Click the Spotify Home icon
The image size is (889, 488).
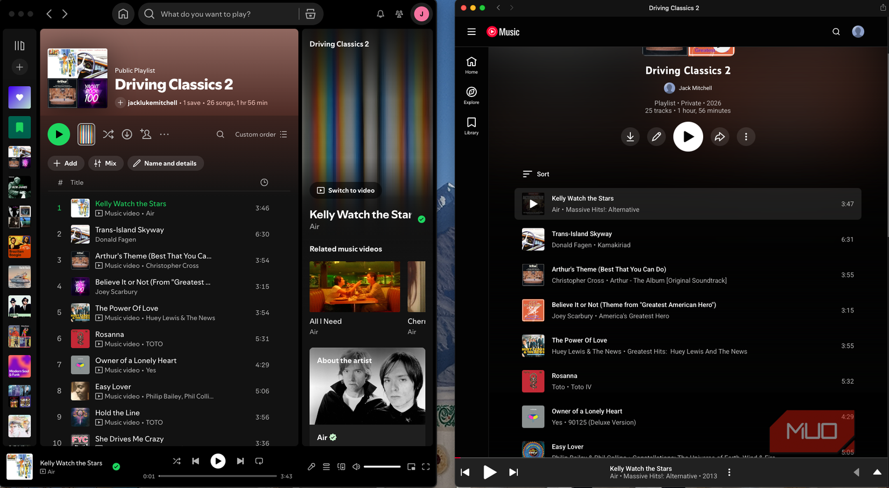123,14
